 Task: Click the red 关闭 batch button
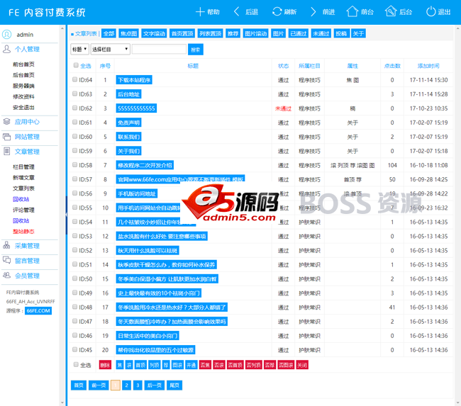302,365
